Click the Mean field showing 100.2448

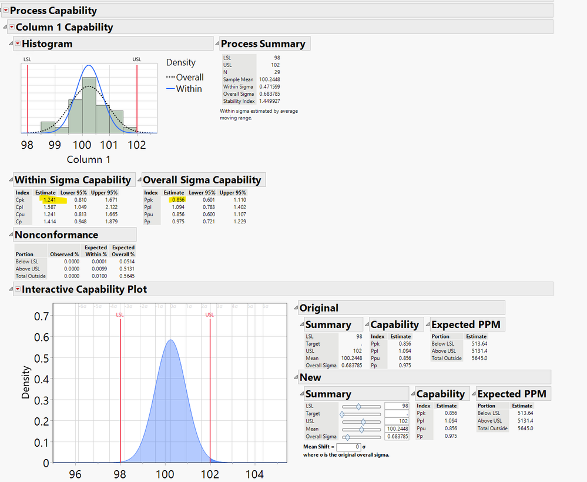pos(397,429)
